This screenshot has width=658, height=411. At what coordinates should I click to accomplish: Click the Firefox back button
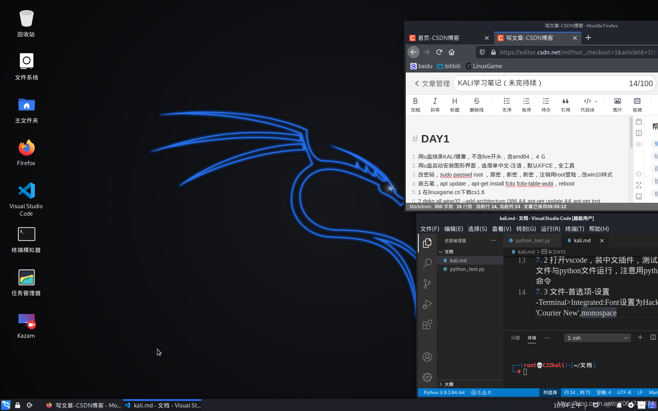(414, 52)
